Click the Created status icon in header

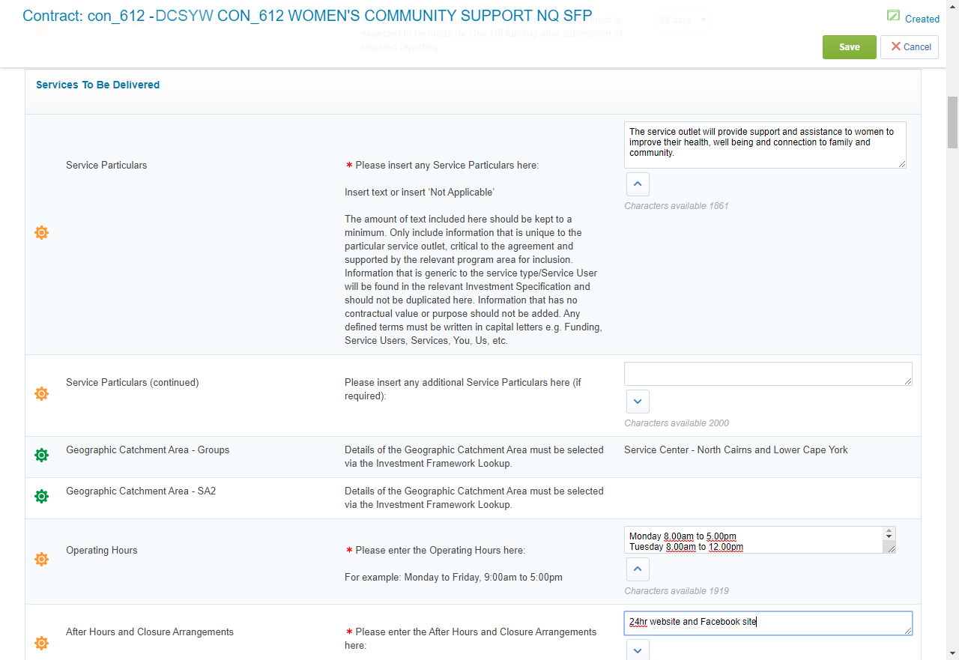point(893,16)
